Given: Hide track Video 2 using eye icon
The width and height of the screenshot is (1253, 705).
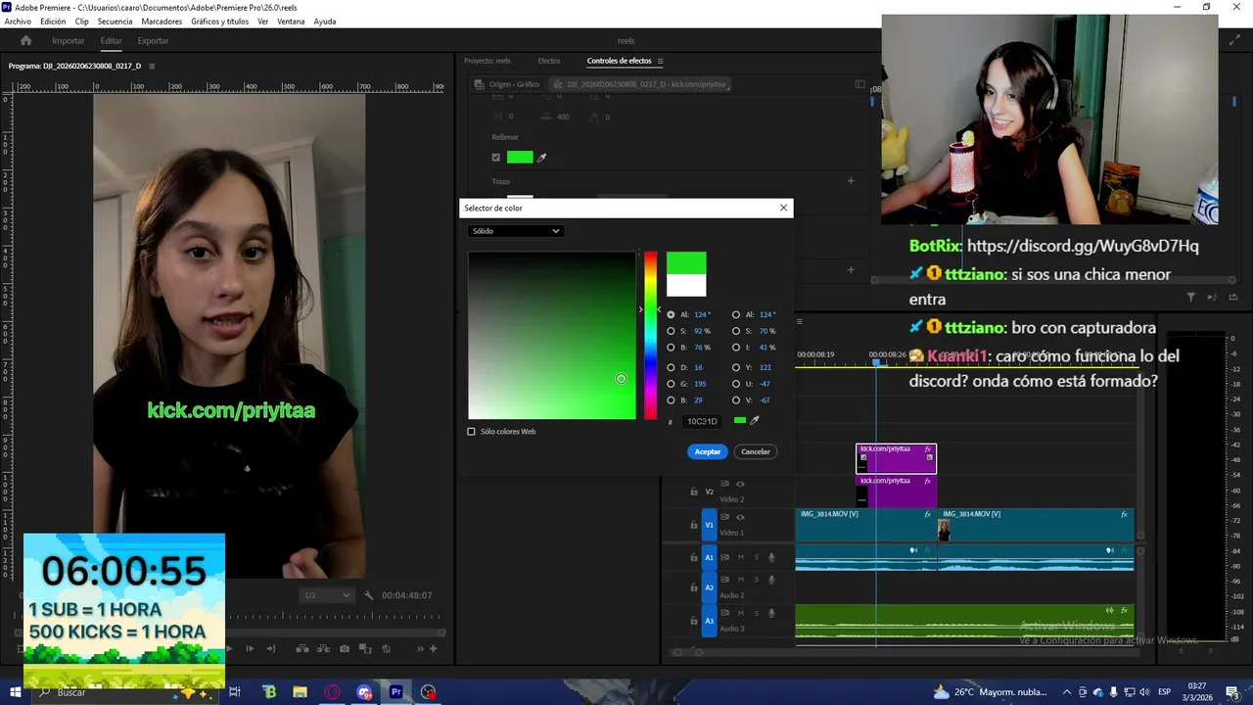Looking at the screenshot, I should tap(740, 484).
